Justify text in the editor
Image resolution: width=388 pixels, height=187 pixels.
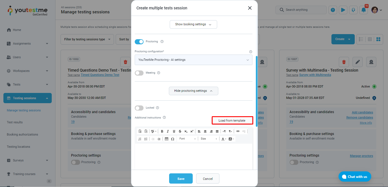(x=217, y=131)
